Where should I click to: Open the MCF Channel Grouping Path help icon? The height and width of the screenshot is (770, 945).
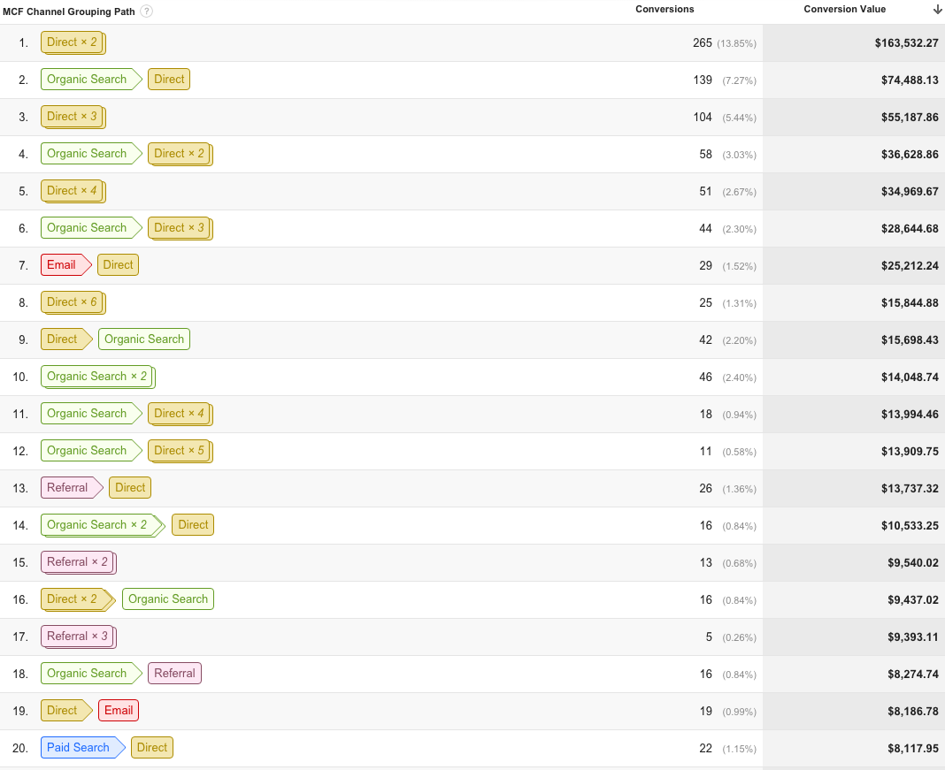click(147, 11)
